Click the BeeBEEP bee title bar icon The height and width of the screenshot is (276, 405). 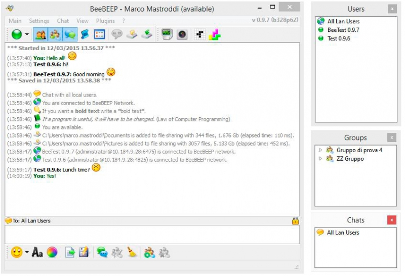pos(10,8)
